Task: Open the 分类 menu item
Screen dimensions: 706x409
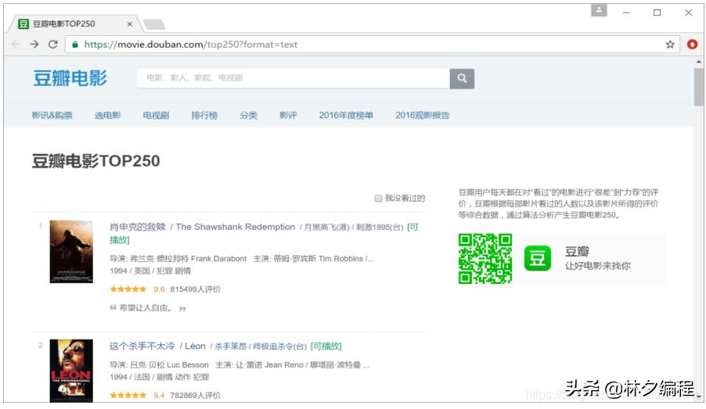Action: (x=249, y=115)
